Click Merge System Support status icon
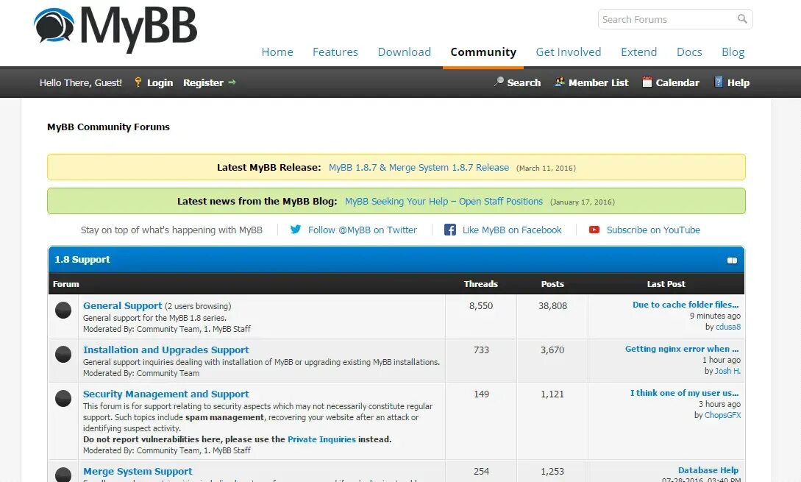 tap(63, 475)
